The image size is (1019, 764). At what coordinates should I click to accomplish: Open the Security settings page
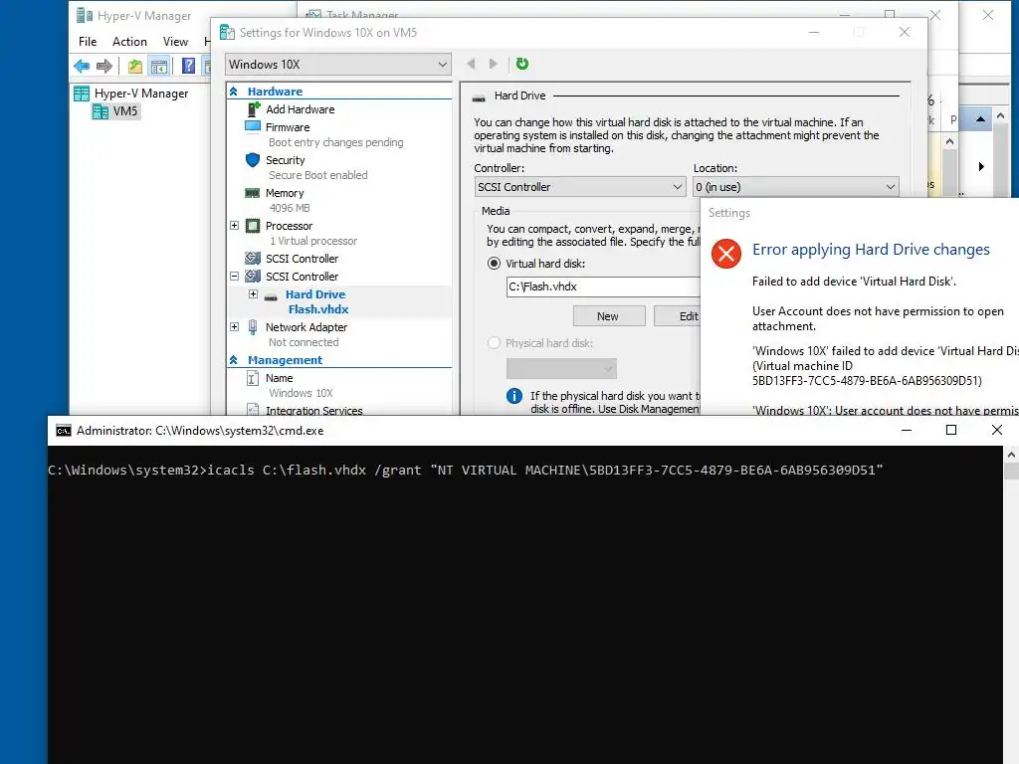tap(285, 160)
